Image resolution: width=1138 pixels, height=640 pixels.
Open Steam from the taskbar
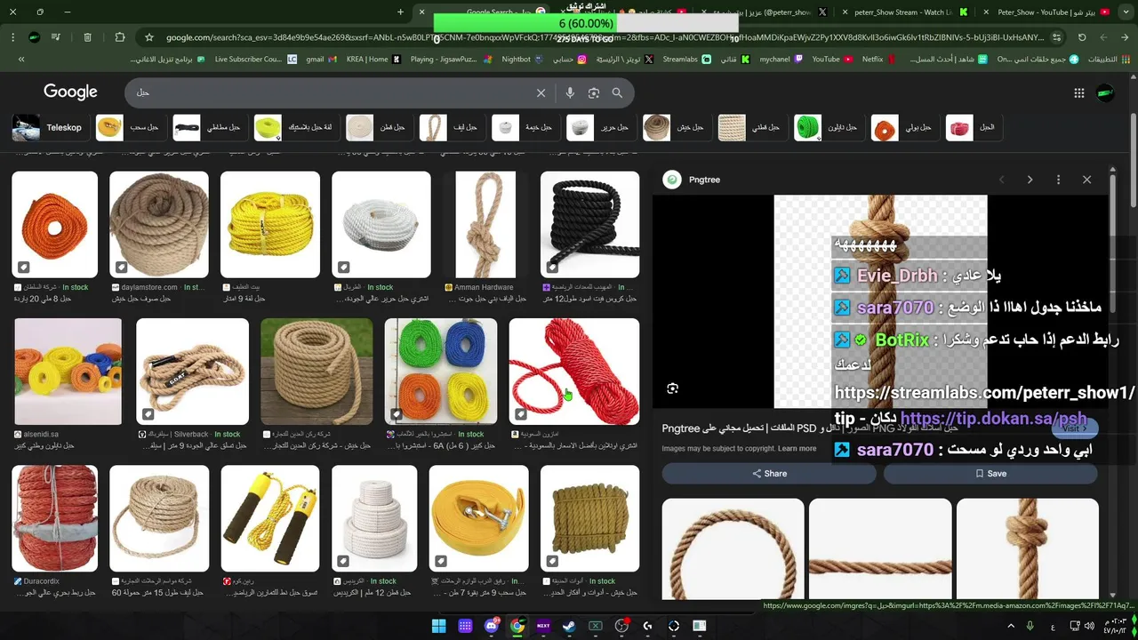569,626
